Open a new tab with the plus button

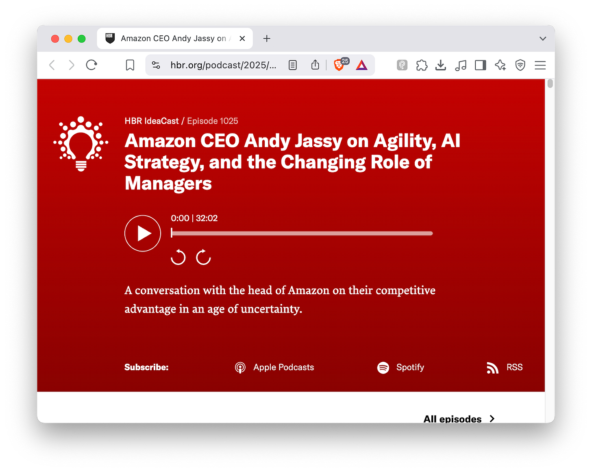pos(267,38)
